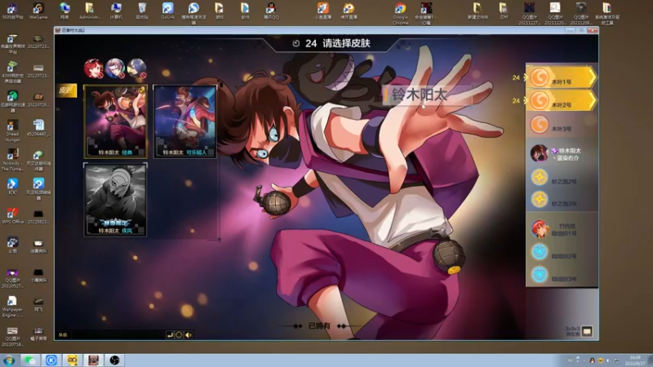Click the enter/return icon in game footer
This screenshot has height=367, width=653.
[170, 334]
